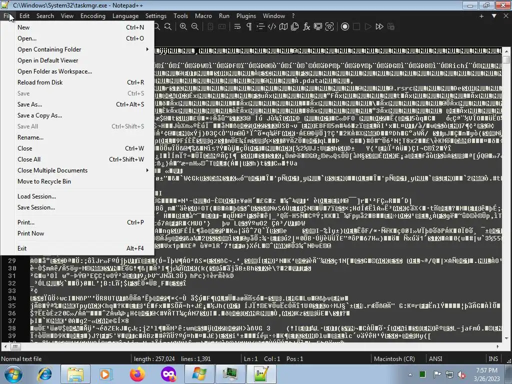Toggle Show All Characters pilcrow icon
The width and height of the screenshot is (512, 384).
pyautogui.click(x=249, y=27)
